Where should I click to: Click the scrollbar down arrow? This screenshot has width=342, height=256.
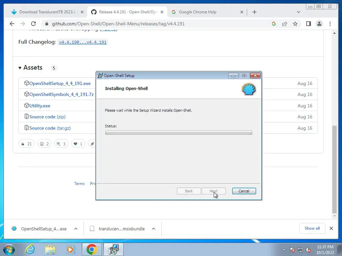(x=334, y=216)
